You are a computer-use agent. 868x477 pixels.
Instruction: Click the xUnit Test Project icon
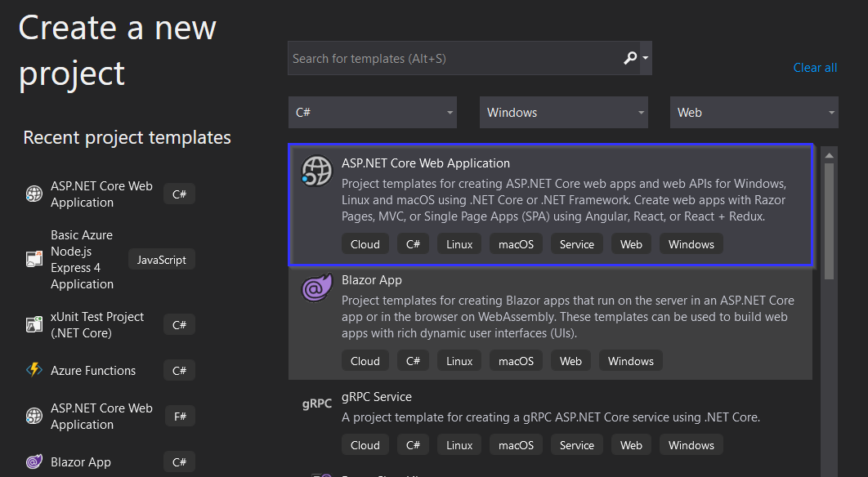34,324
